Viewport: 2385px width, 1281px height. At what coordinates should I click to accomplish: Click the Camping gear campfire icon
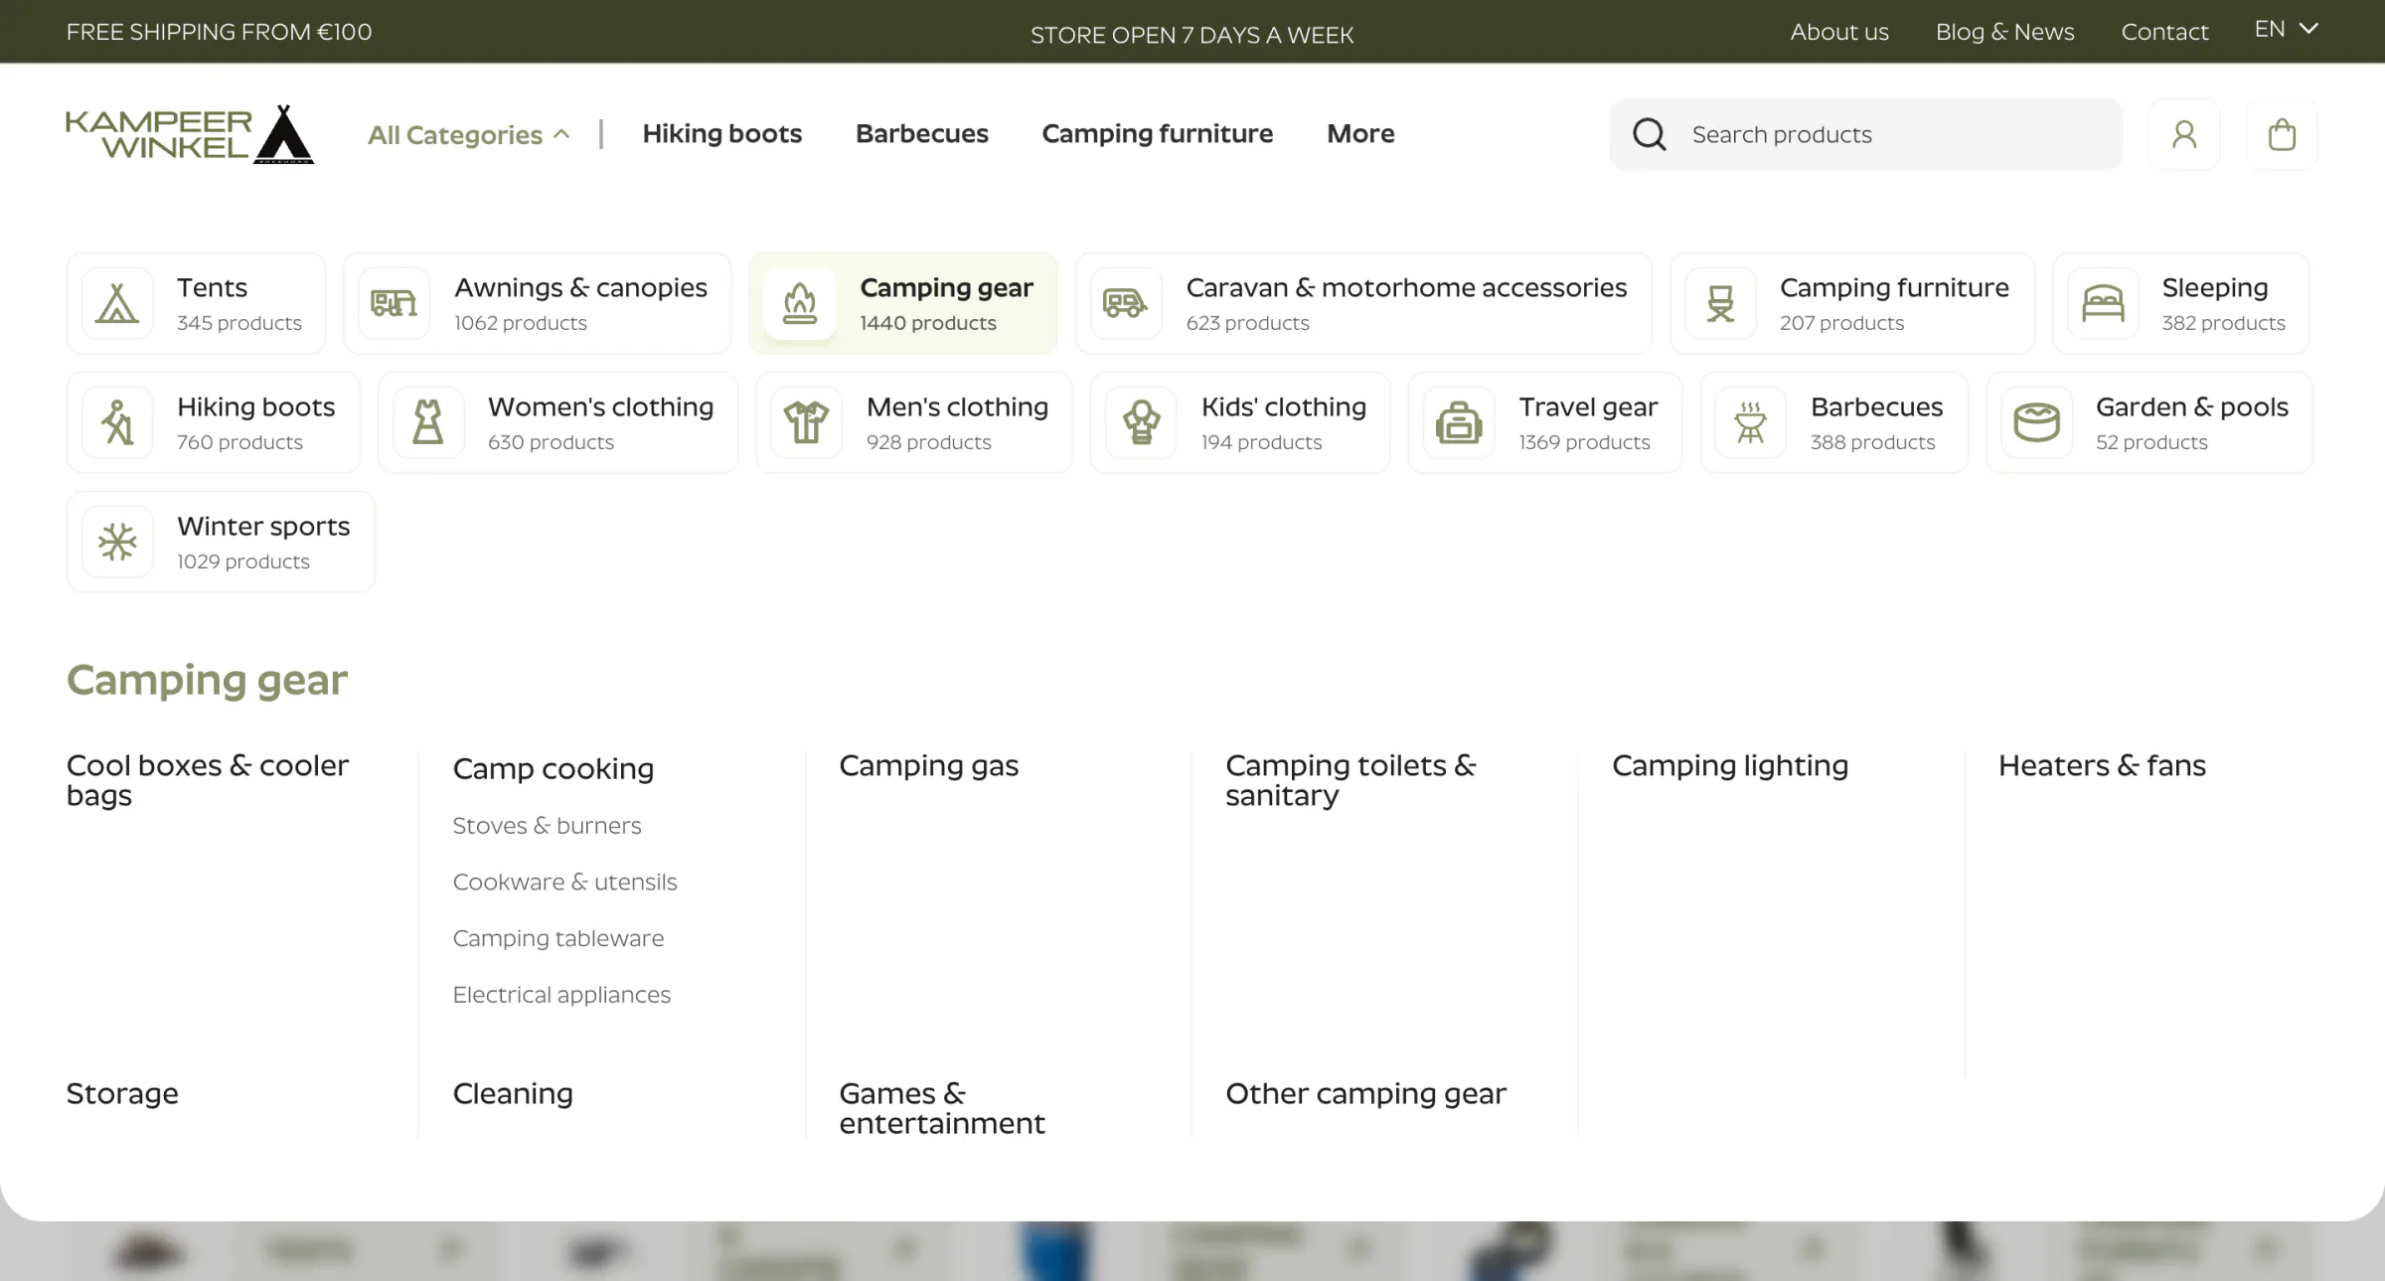tap(800, 303)
